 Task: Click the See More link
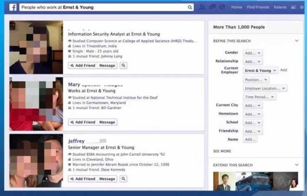pos(222,151)
